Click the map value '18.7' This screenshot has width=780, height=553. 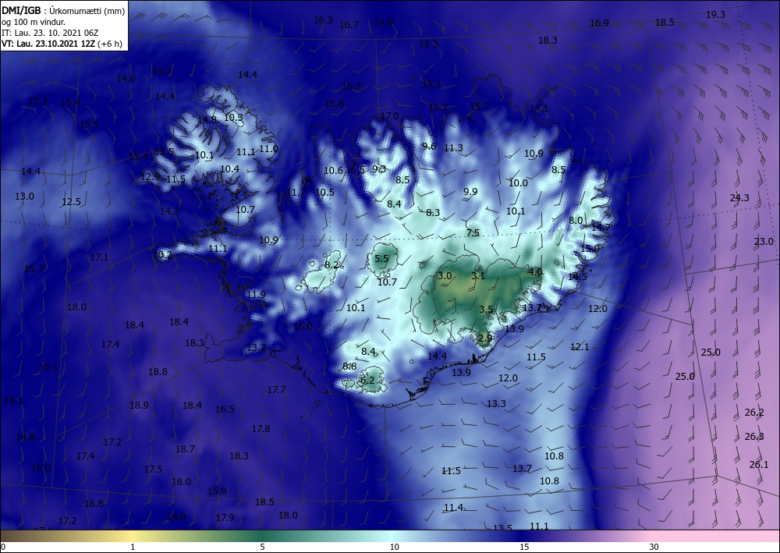tap(185, 449)
